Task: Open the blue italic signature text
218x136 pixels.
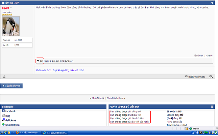Action: [60, 70]
